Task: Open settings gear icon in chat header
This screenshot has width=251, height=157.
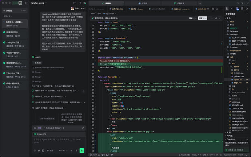Action: pos(80,3)
